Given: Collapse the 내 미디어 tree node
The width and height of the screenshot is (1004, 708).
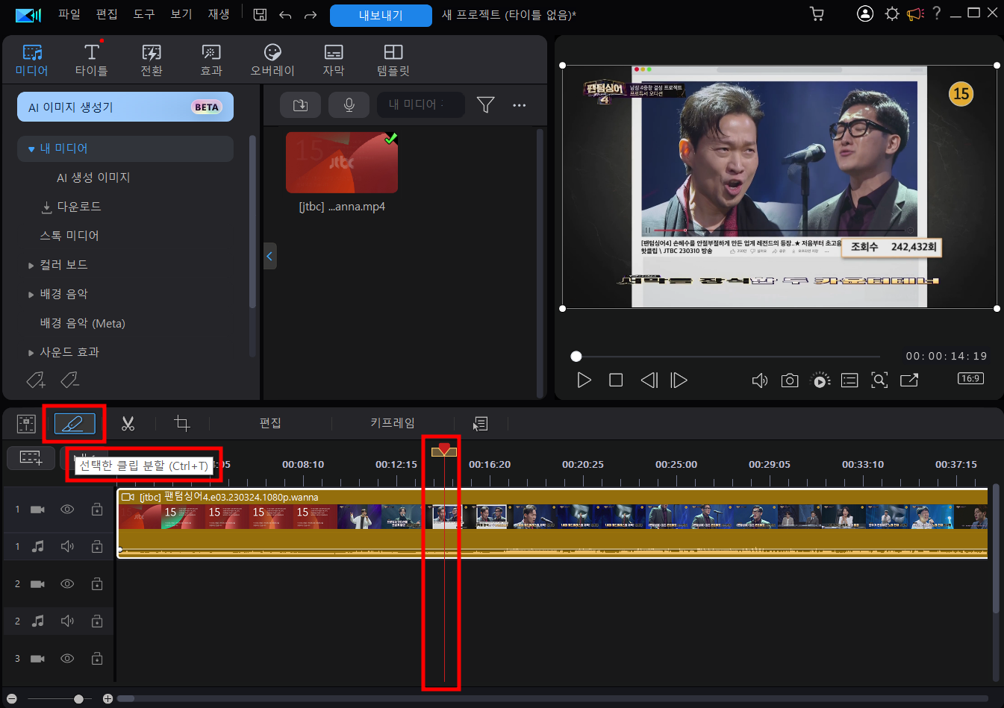Looking at the screenshot, I should [31, 149].
